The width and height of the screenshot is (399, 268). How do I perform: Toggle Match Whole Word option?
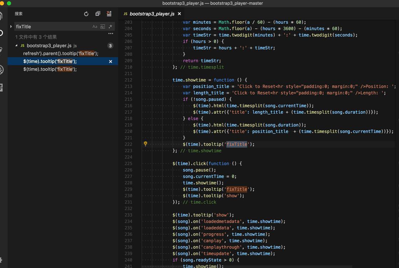click(x=103, y=26)
